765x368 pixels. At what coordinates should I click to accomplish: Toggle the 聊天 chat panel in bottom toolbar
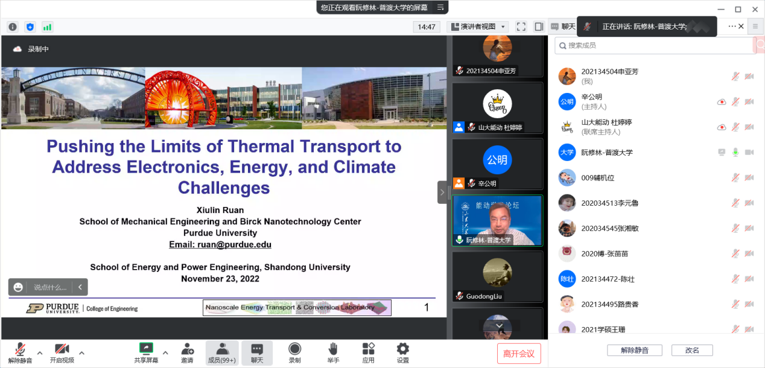pos(257,353)
